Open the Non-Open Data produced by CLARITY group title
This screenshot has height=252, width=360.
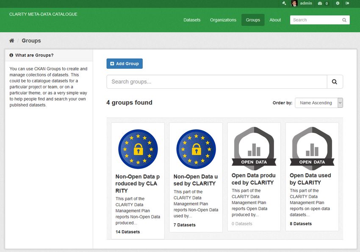[138, 184]
